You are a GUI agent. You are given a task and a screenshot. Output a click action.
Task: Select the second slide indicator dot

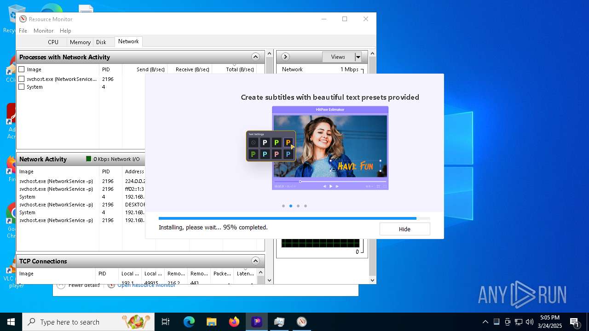coord(291,206)
